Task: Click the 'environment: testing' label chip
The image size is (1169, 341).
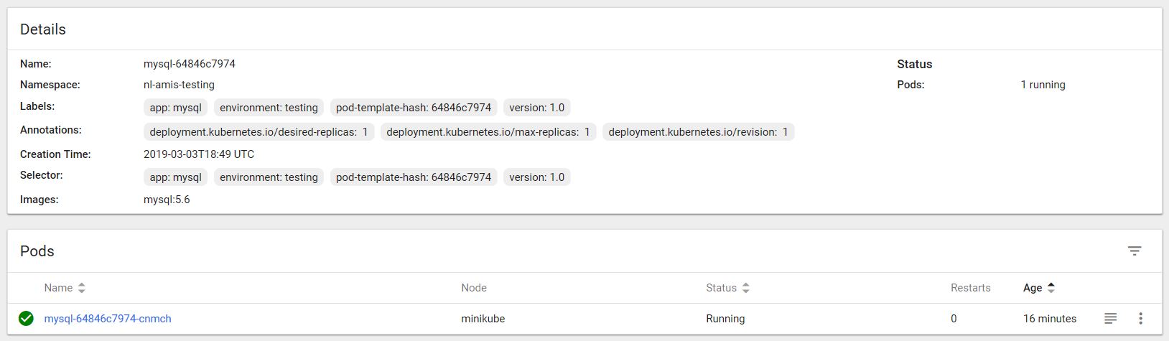Action: [269, 108]
